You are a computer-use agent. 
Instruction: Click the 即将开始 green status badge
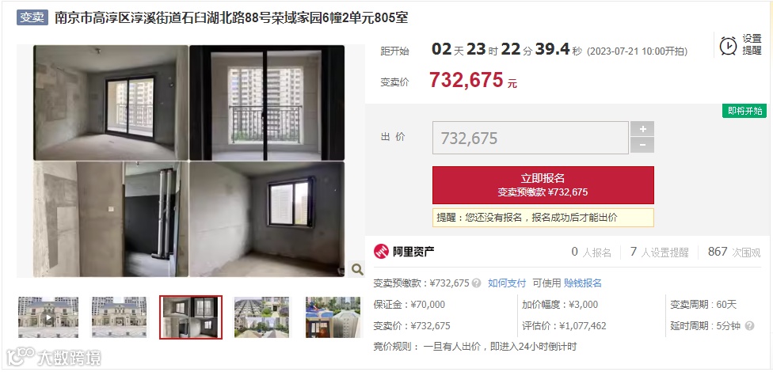click(744, 111)
